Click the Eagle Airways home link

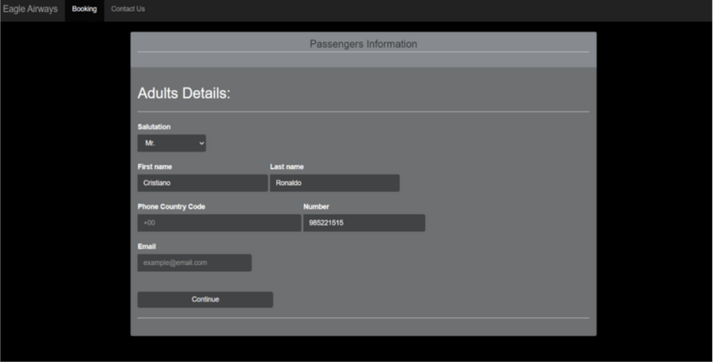31,9
